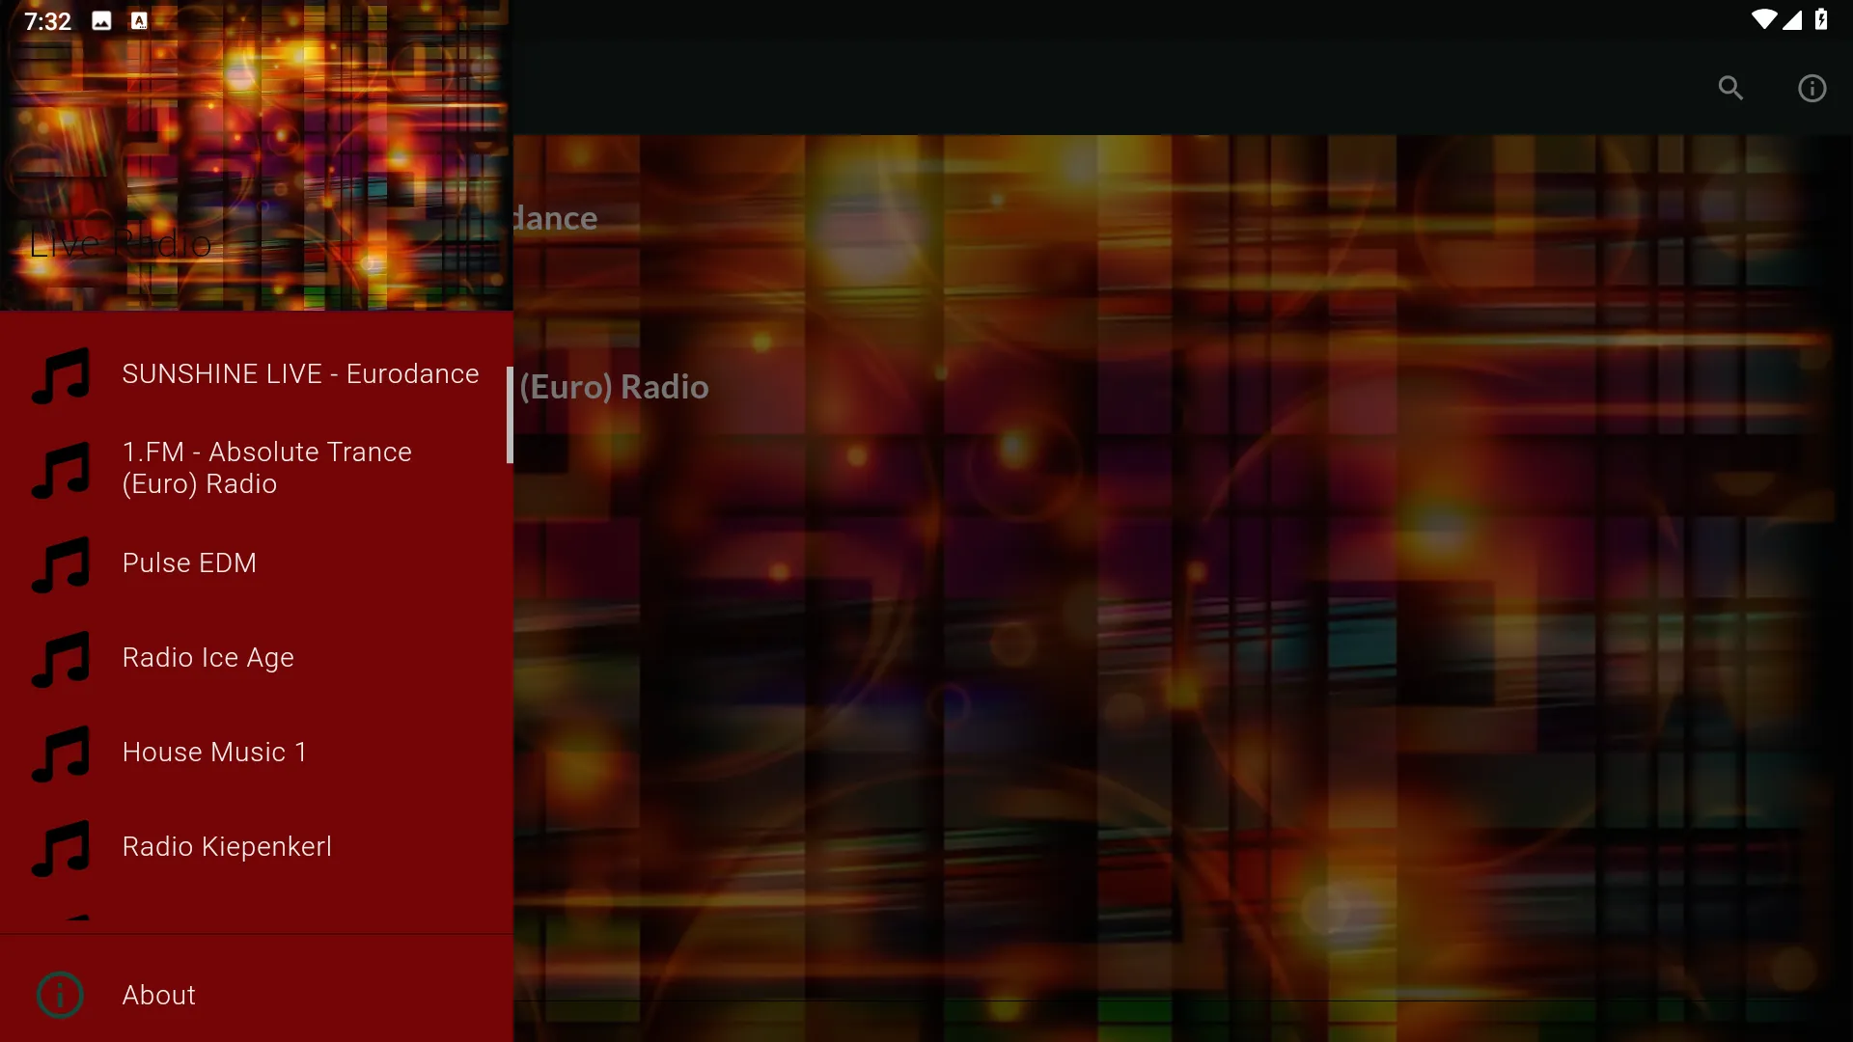The height and width of the screenshot is (1042, 1853).
Task: Tap music note icon beside SUNSHINE LIVE
Action: coord(61,374)
